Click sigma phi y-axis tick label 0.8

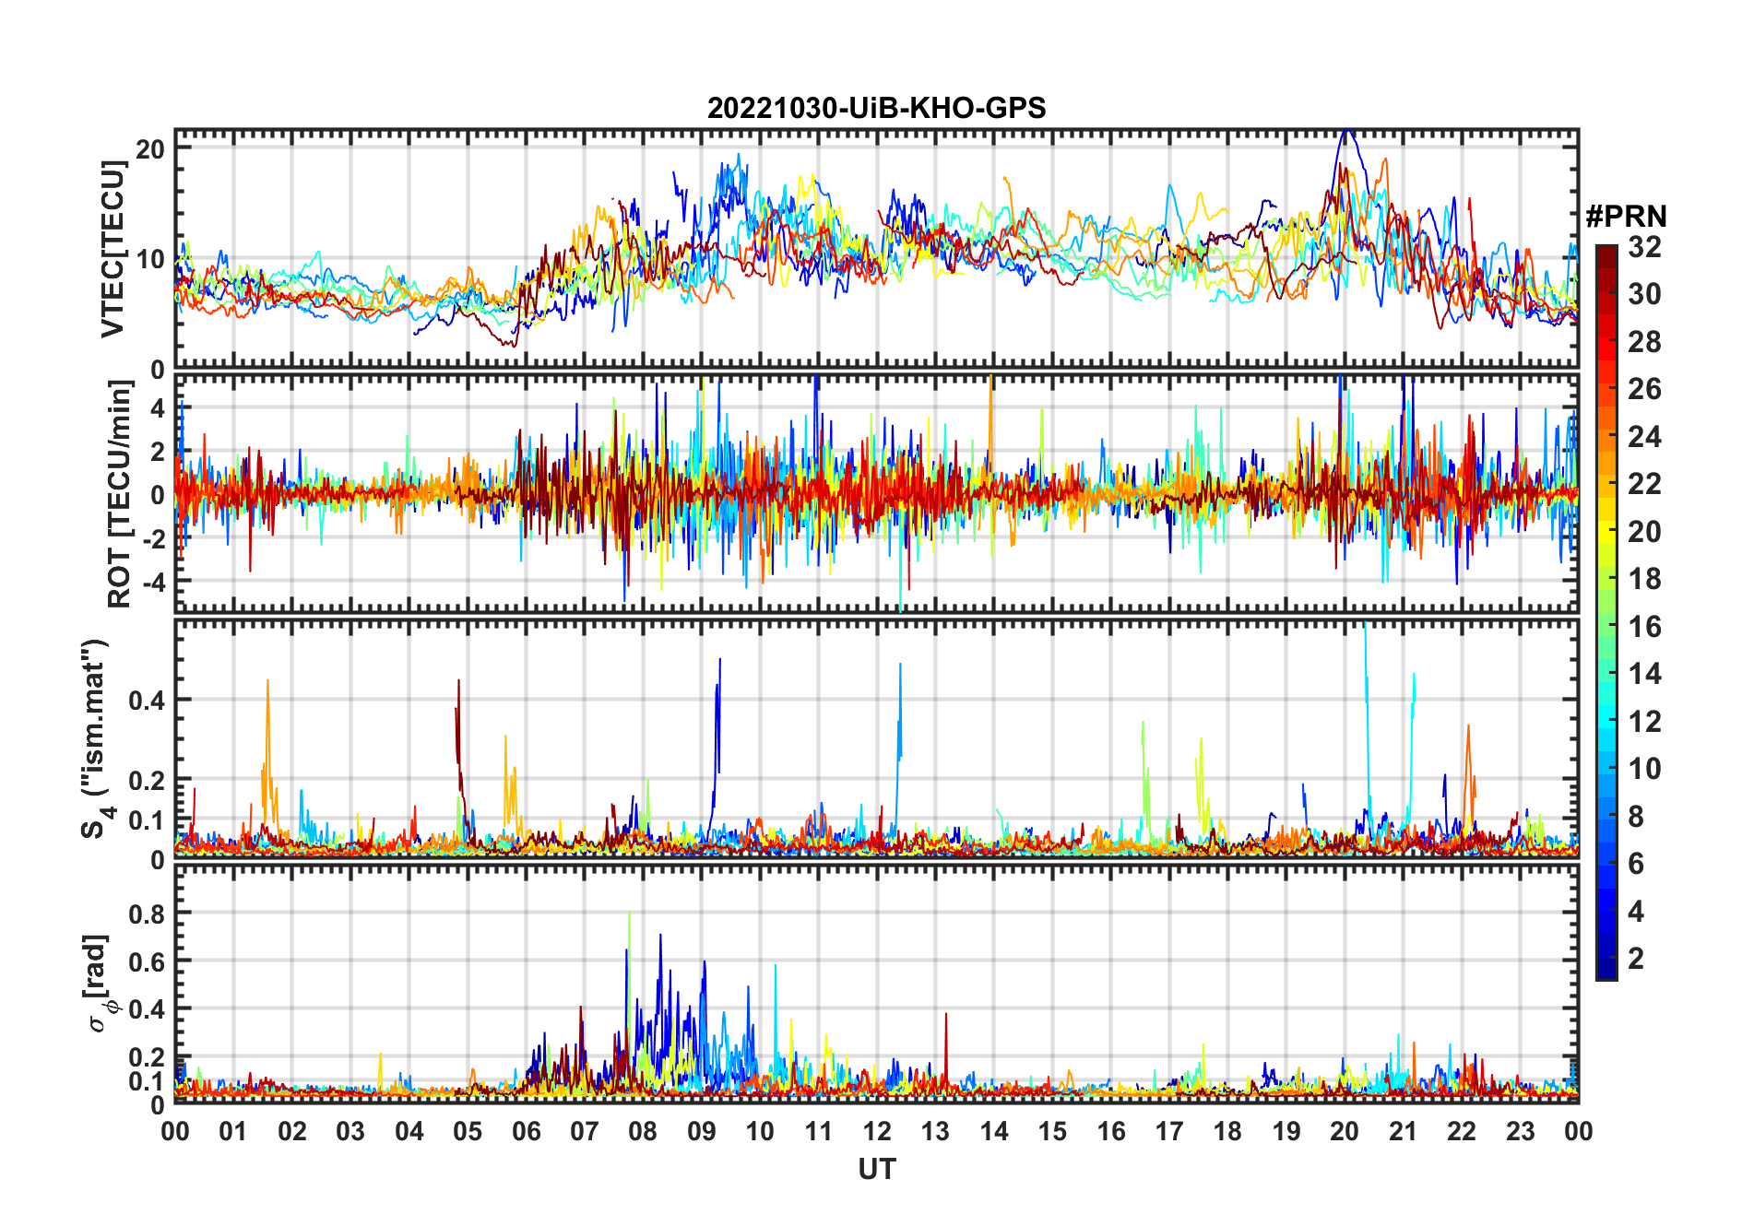(147, 914)
